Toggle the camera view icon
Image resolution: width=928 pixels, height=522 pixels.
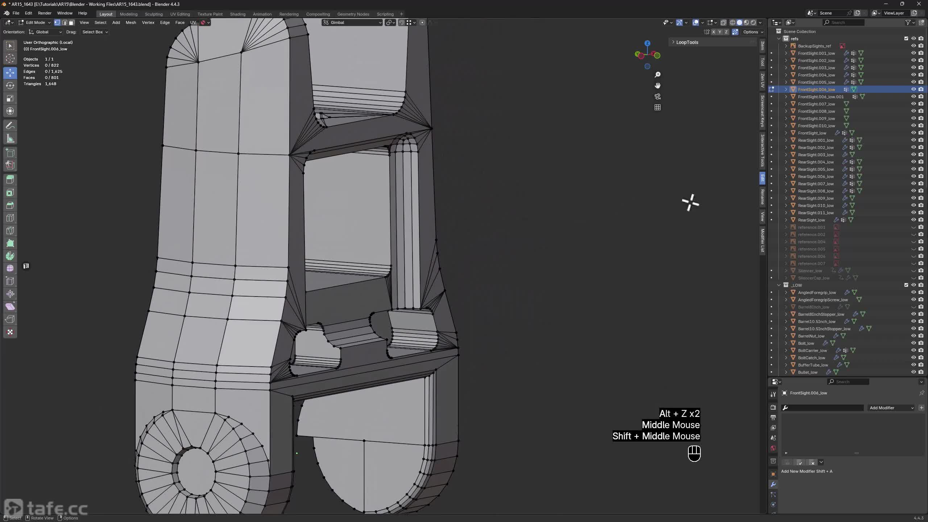coord(658,96)
